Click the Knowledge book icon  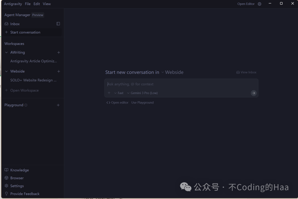(x=6, y=170)
